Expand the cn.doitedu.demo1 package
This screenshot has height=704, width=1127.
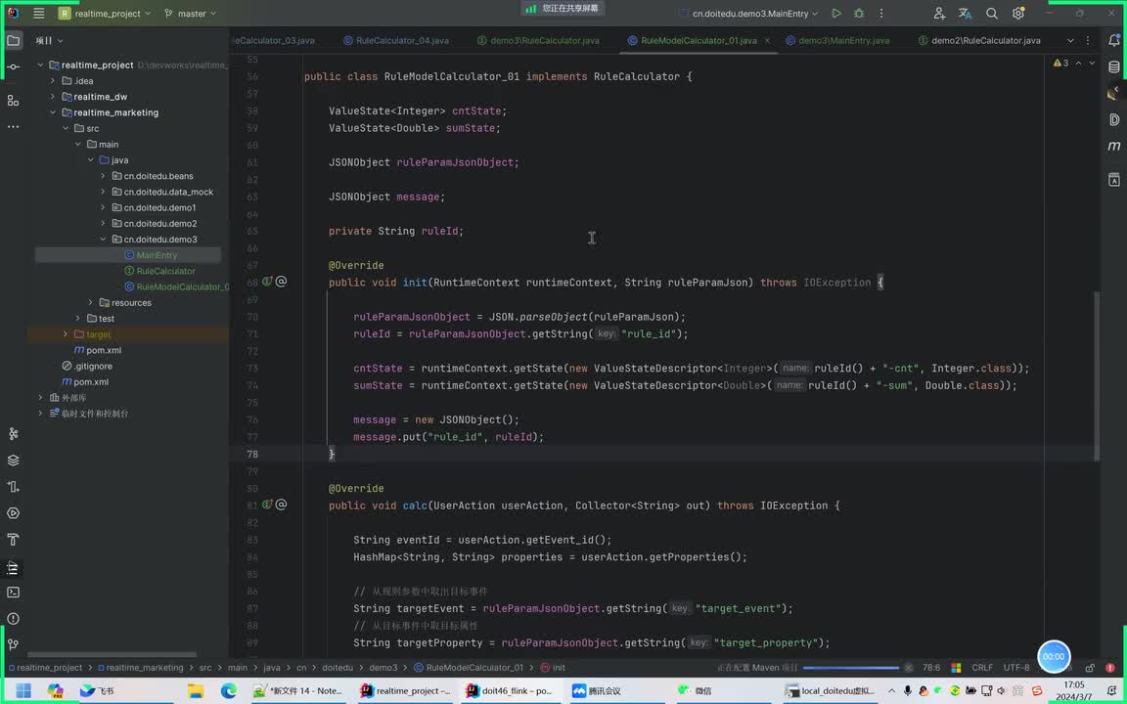[x=103, y=208]
